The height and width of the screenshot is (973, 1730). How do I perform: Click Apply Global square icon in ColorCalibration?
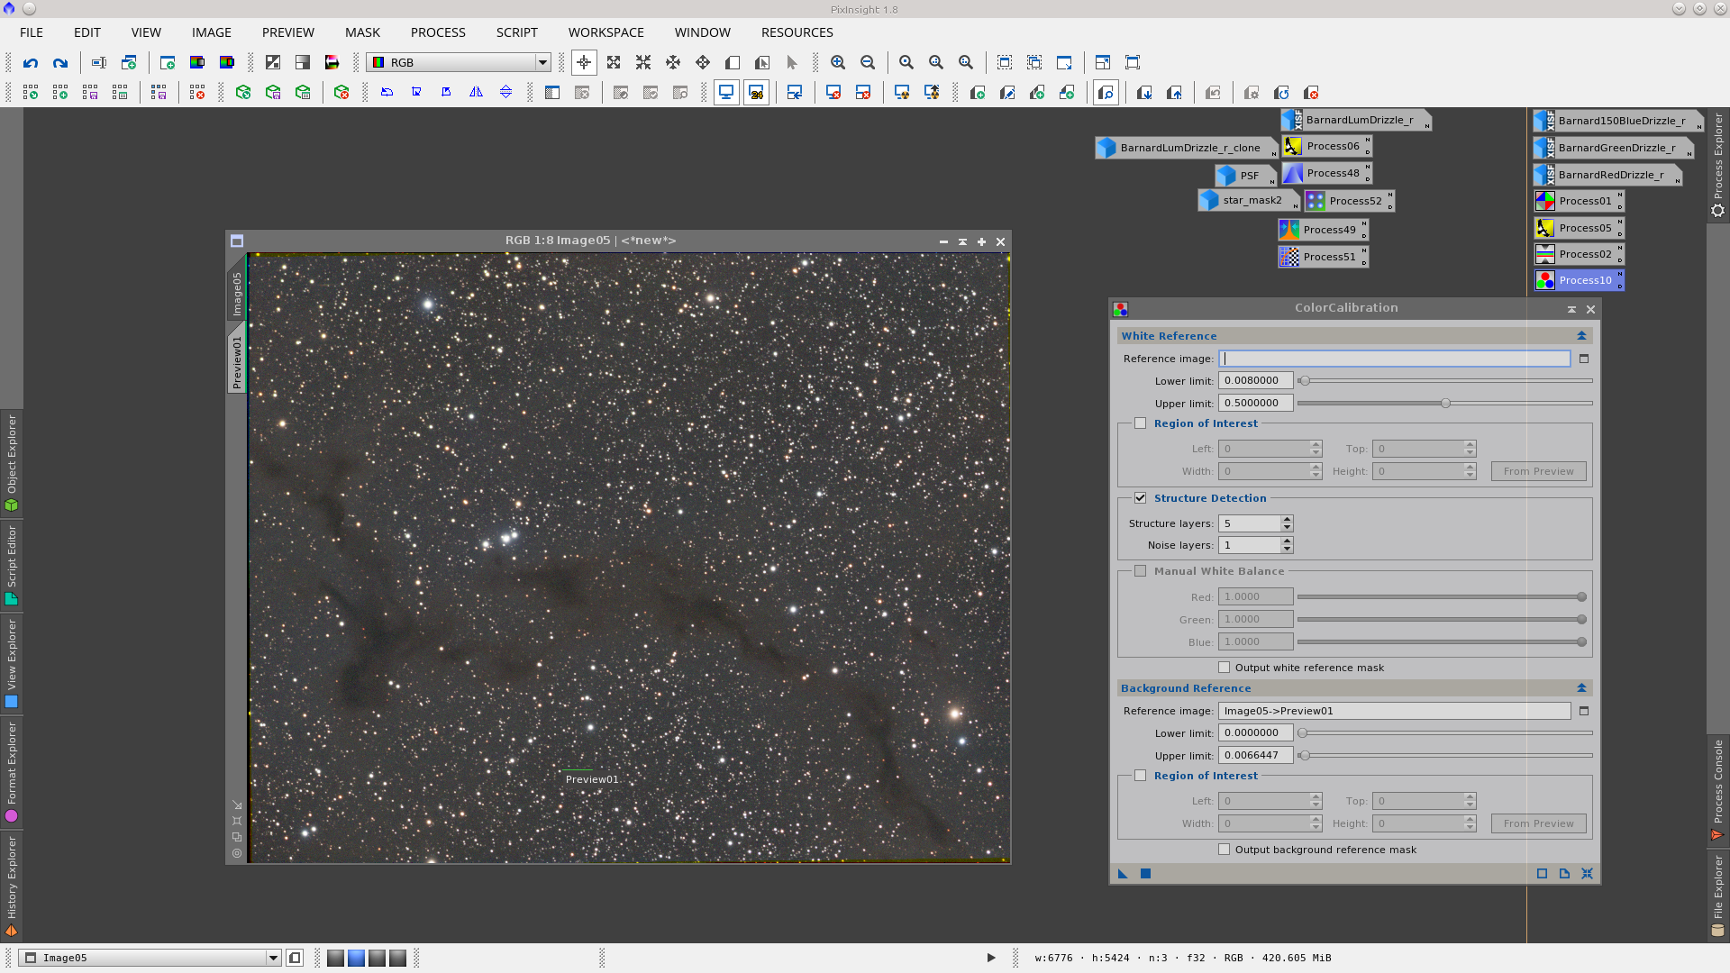click(1145, 874)
